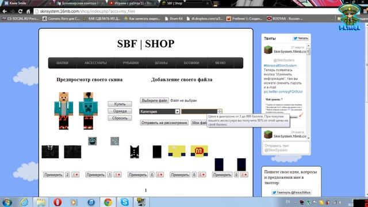Open the Windows Start orb

(x=7, y=202)
